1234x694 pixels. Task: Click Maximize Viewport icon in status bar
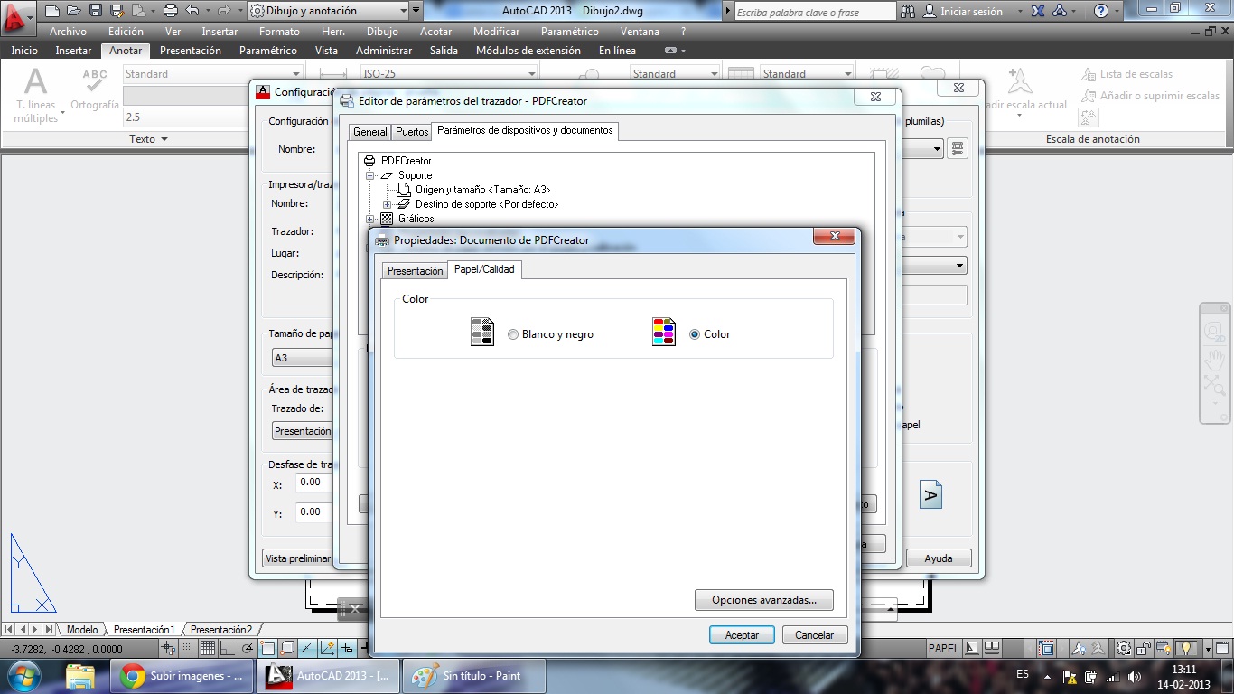pos(1047,648)
